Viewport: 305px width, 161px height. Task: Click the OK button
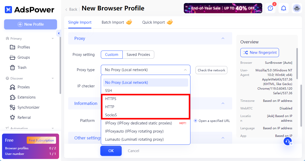tap(111, 151)
